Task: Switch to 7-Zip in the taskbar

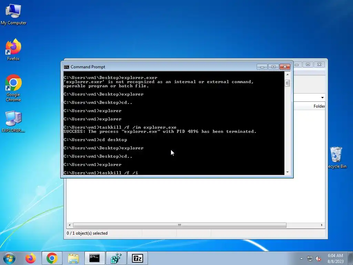Action: [x=138, y=258]
